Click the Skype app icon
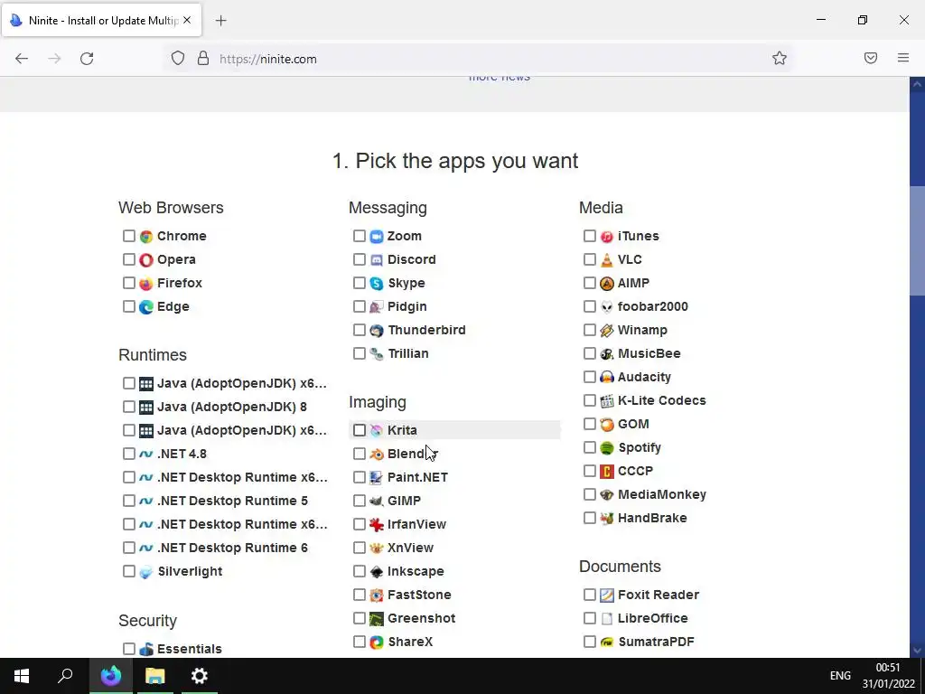Screen dimensions: 925x694 (x=377, y=284)
